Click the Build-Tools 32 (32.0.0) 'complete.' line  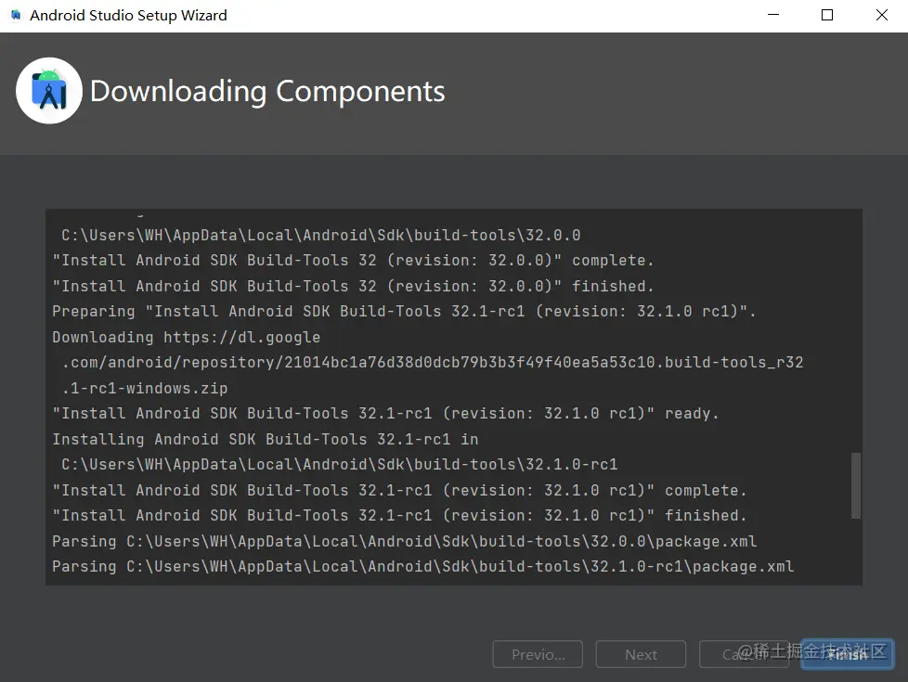click(x=353, y=261)
